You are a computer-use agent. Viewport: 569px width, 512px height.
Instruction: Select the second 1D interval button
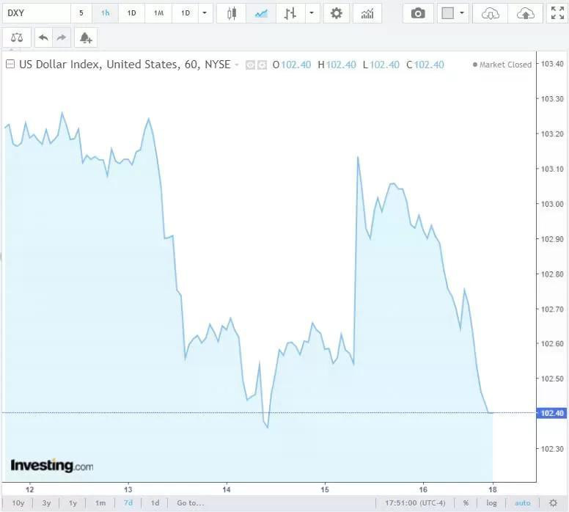[x=186, y=13]
